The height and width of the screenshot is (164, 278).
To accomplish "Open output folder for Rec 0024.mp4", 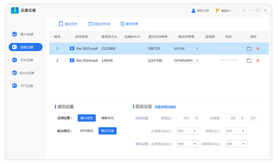I will pos(249,61).
